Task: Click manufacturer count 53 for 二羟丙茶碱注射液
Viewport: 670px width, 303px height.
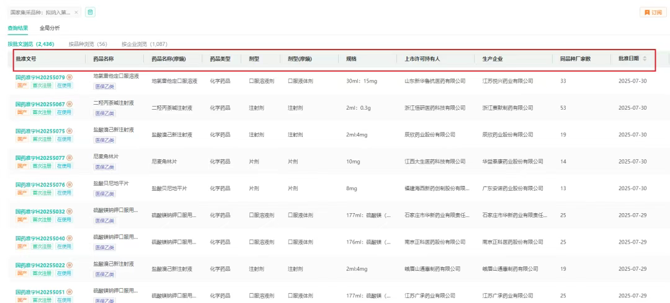Action: point(563,108)
